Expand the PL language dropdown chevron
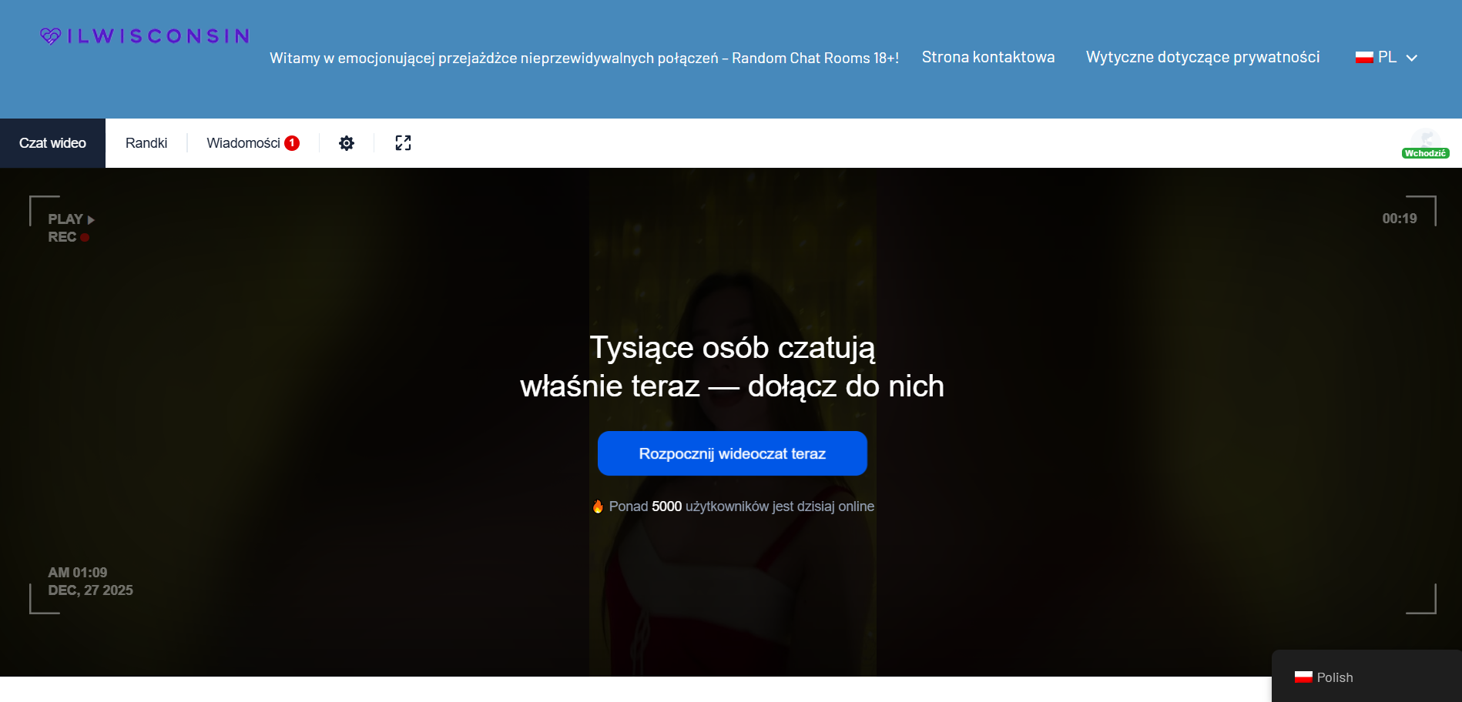 1412,58
